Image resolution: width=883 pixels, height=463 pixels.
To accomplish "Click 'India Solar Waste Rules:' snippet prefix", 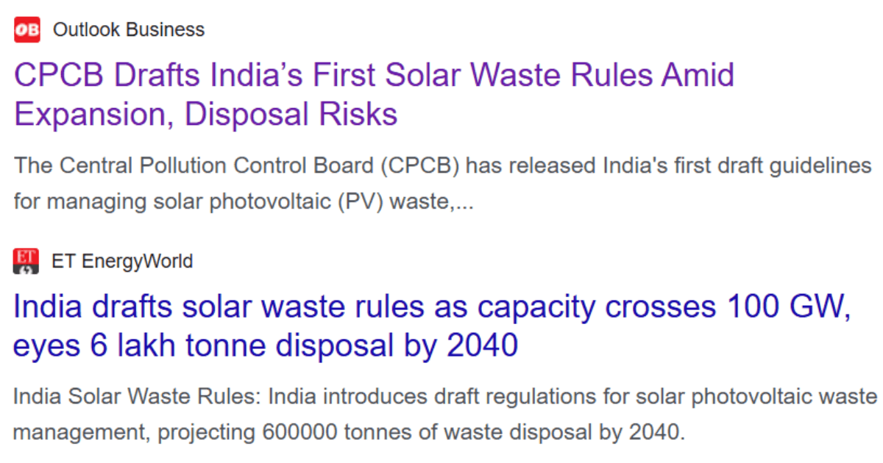I will tap(137, 398).
